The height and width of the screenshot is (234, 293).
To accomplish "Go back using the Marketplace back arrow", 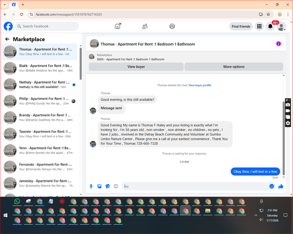I will (7, 39).
